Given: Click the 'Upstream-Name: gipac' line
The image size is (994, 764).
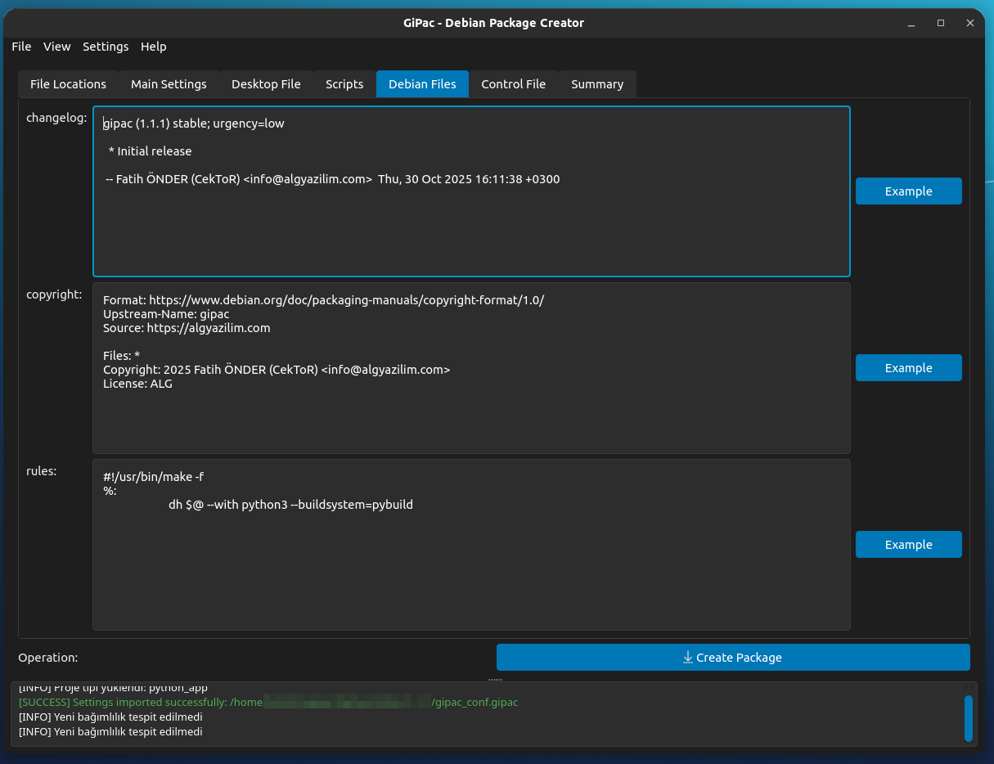Looking at the screenshot, I should (x=166, y=314).
